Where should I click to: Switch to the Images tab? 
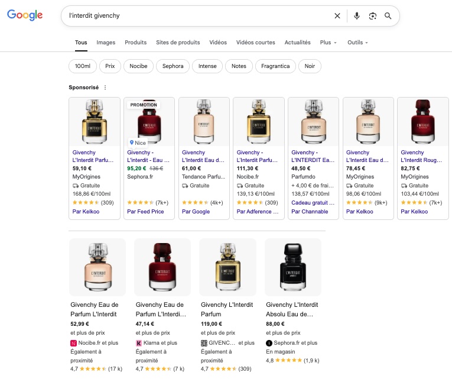click(x=106, y=43)
